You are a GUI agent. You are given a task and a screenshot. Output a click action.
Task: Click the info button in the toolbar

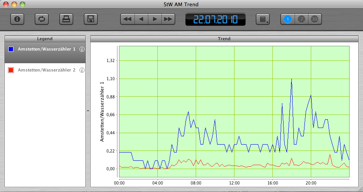[17, 19]
